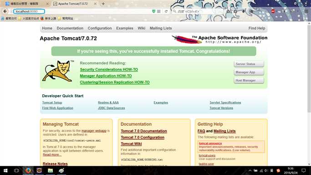311x175 pixels.
Task: Open the First Web Application link
Action: 57,108
